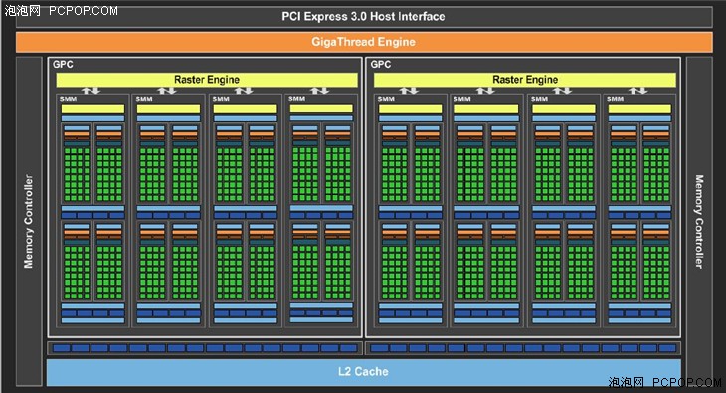The height and width of the screenshot is (393, 726).
Task: Click the dark blue ROP row below left GPC
Action: pyautogui.click(x=205, y=348)
